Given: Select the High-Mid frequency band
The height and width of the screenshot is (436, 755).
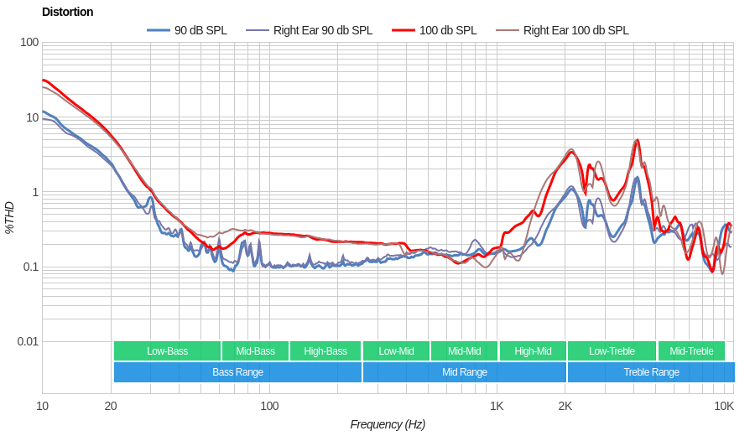Looking at the screenshot, I should pyautogui.click(x=533, y=351).
